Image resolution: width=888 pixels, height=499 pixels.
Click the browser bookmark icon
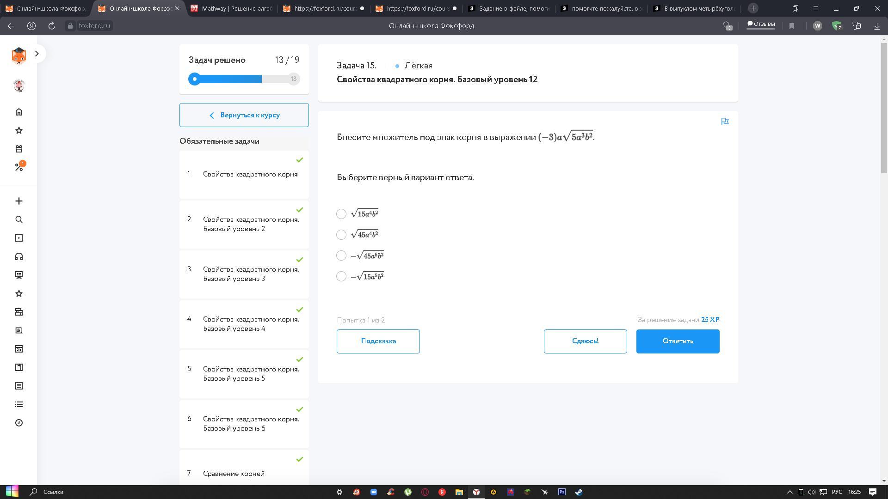pos(791,26)
